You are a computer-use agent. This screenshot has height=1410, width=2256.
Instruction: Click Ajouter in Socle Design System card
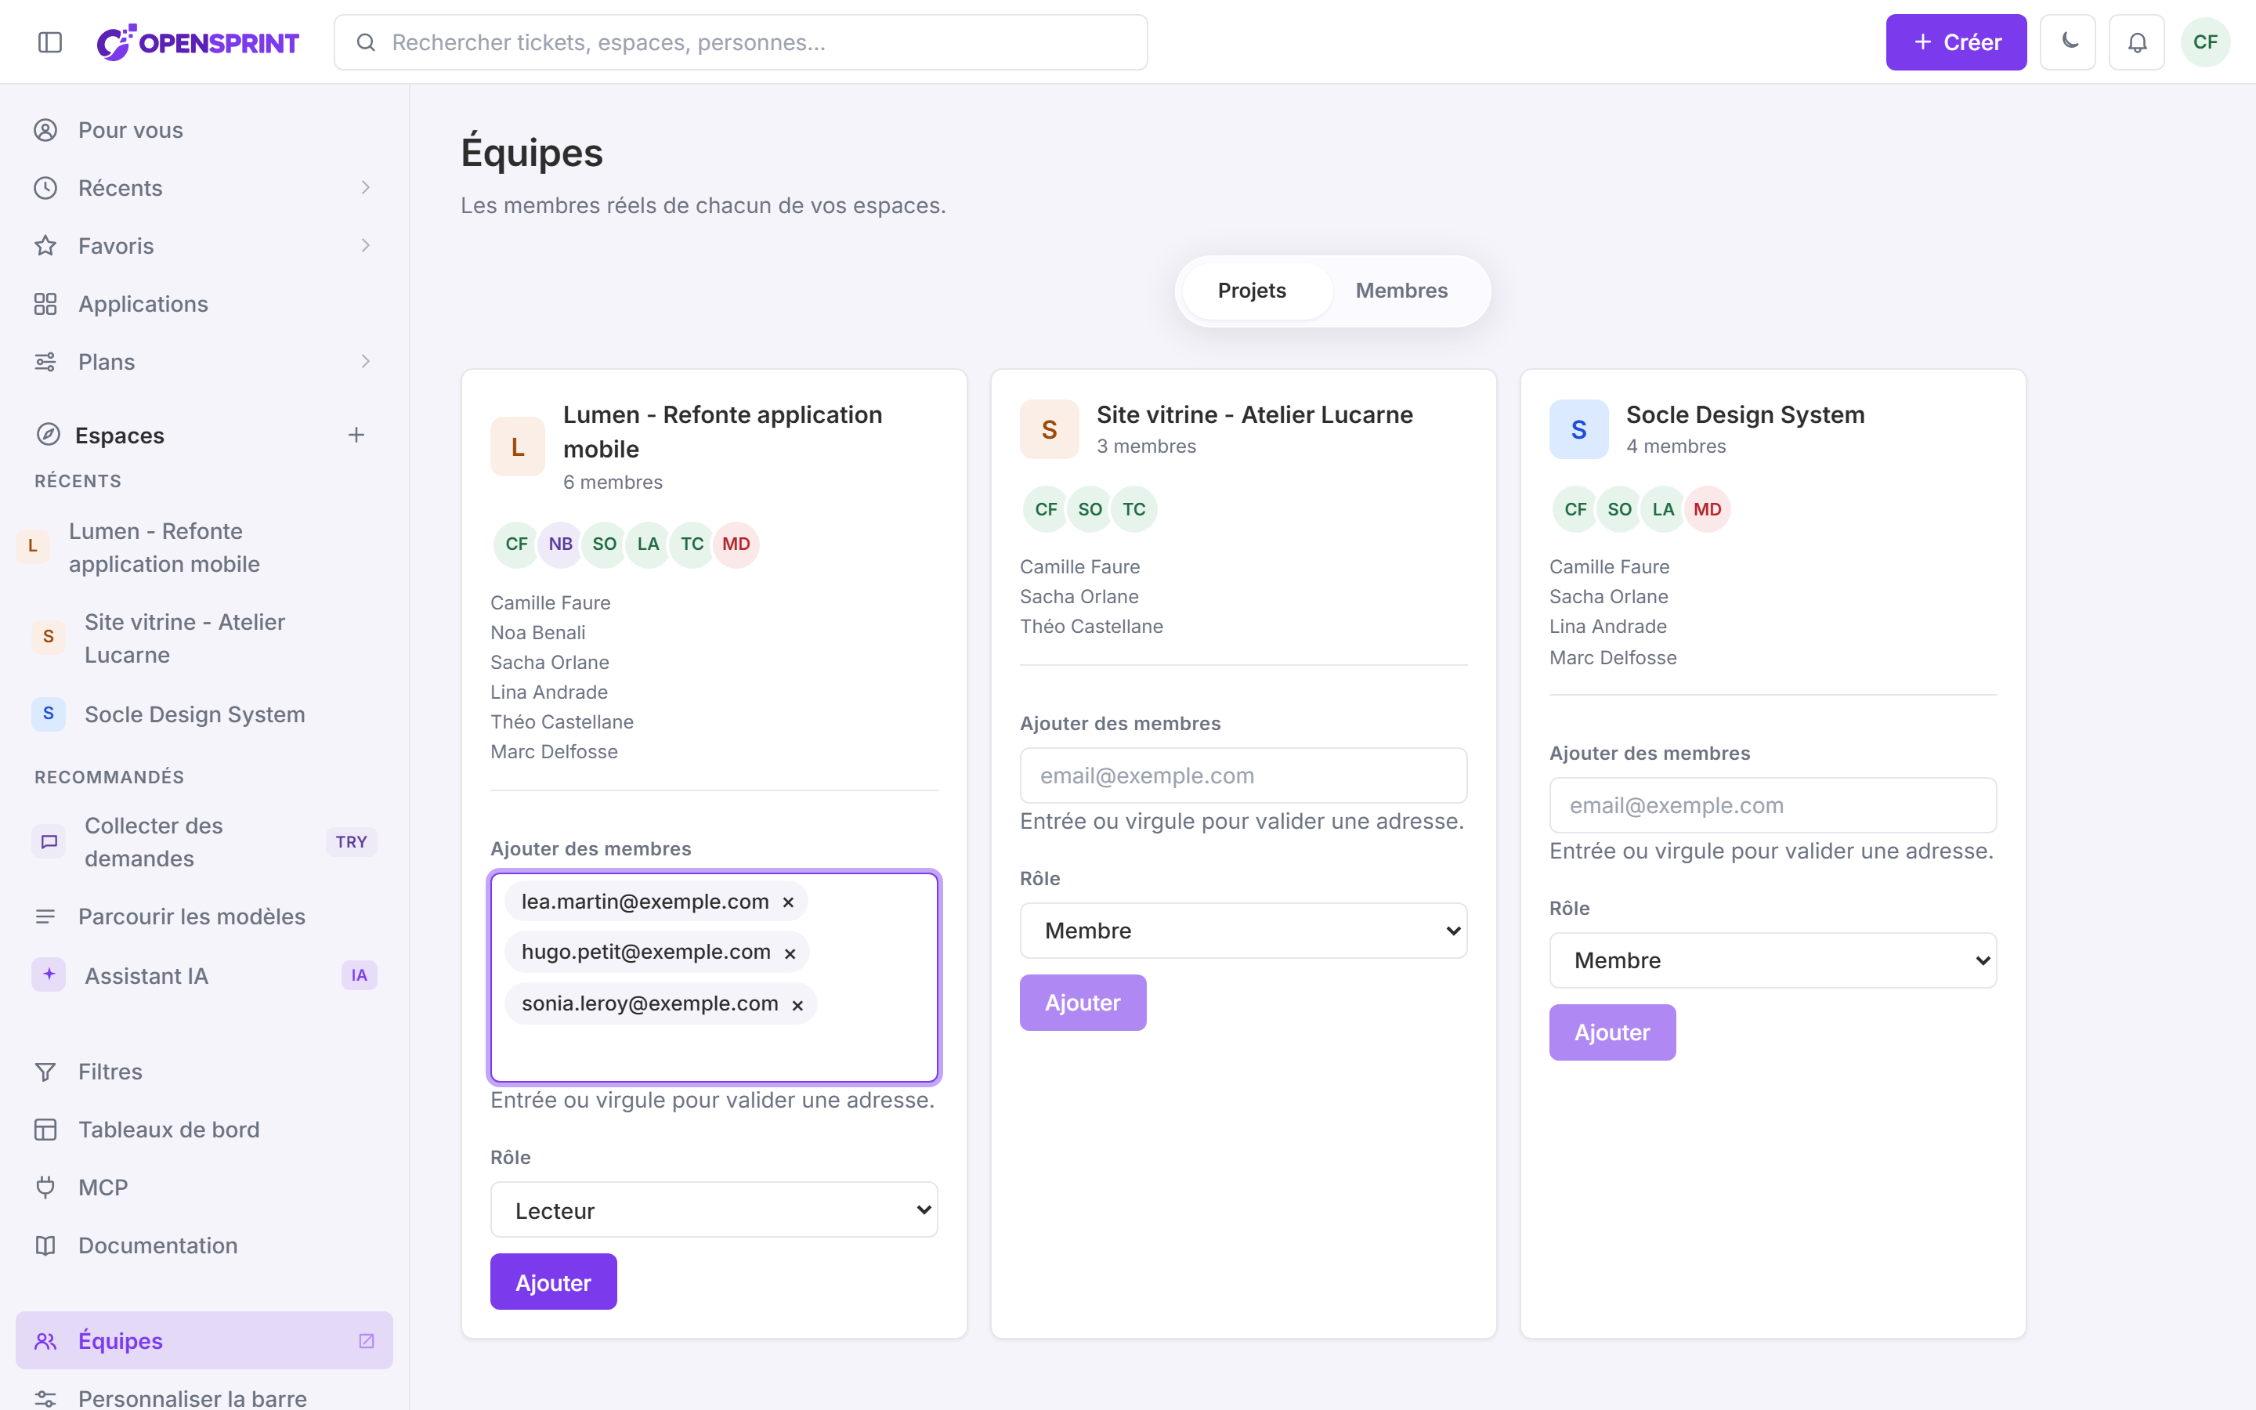click(1613, 1032)
